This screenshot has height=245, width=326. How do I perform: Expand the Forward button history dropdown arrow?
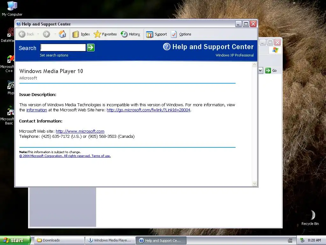point(55,34)
